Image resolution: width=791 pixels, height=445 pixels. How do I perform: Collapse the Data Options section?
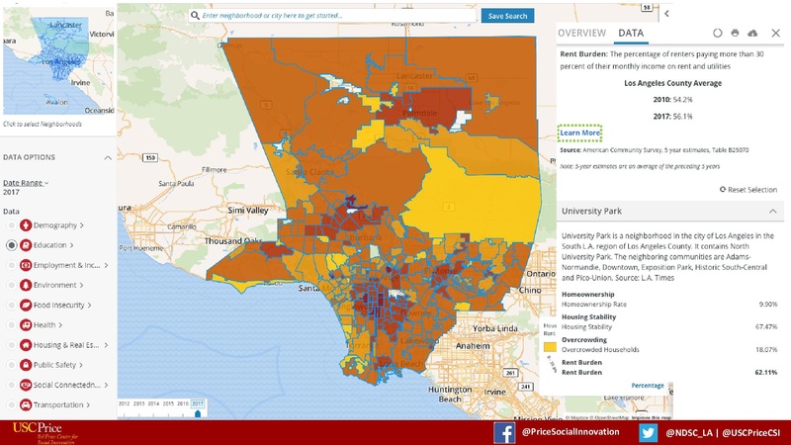(108, 157)
